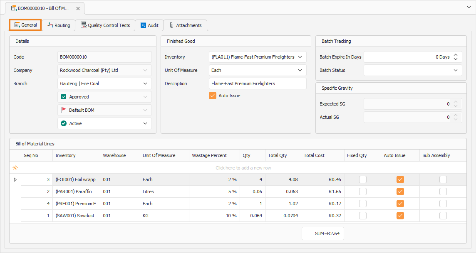Toggle Sub Assembly for Sawdust row

click(x=443, y=216)
